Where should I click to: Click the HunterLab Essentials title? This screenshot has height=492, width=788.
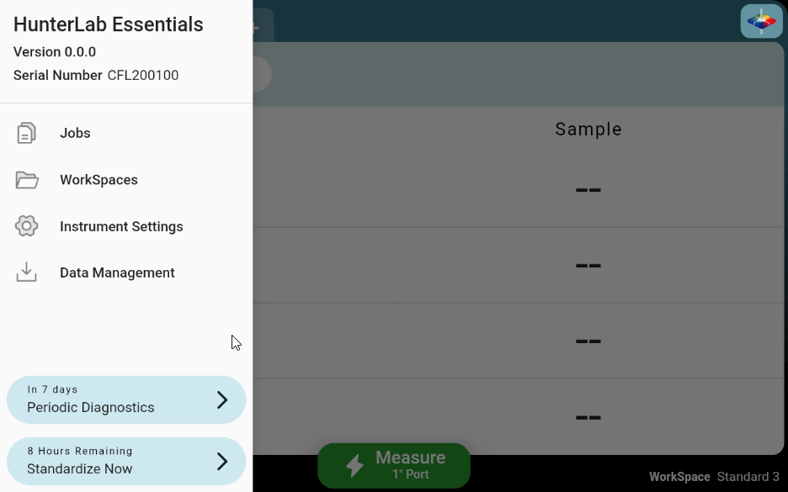pyautogui.click(x=109, y=24)
